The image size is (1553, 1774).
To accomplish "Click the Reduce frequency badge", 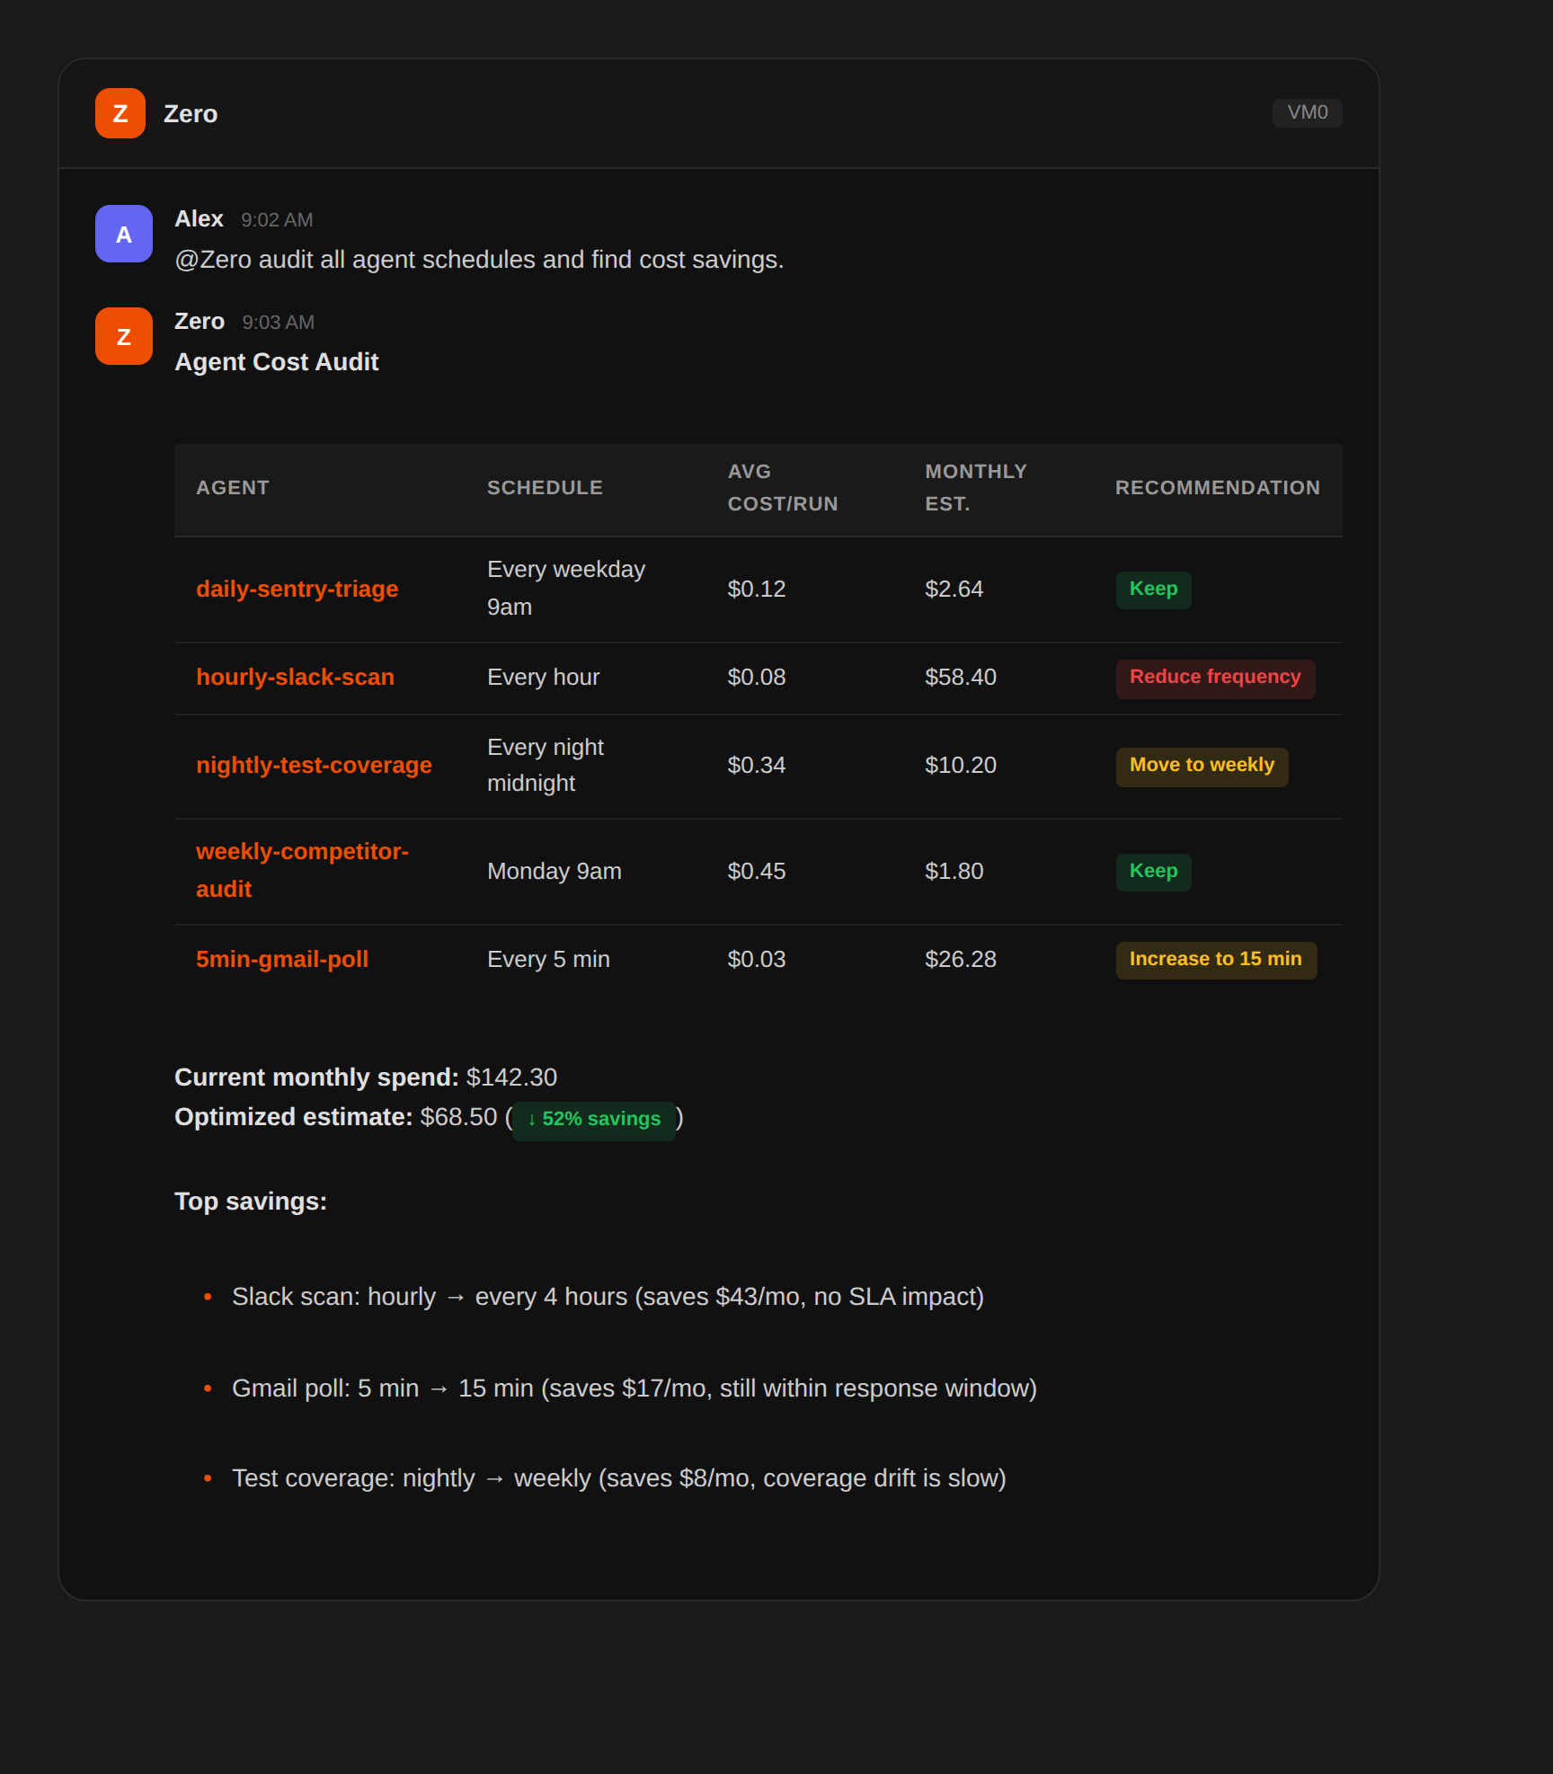I will tap(1215, 678).
